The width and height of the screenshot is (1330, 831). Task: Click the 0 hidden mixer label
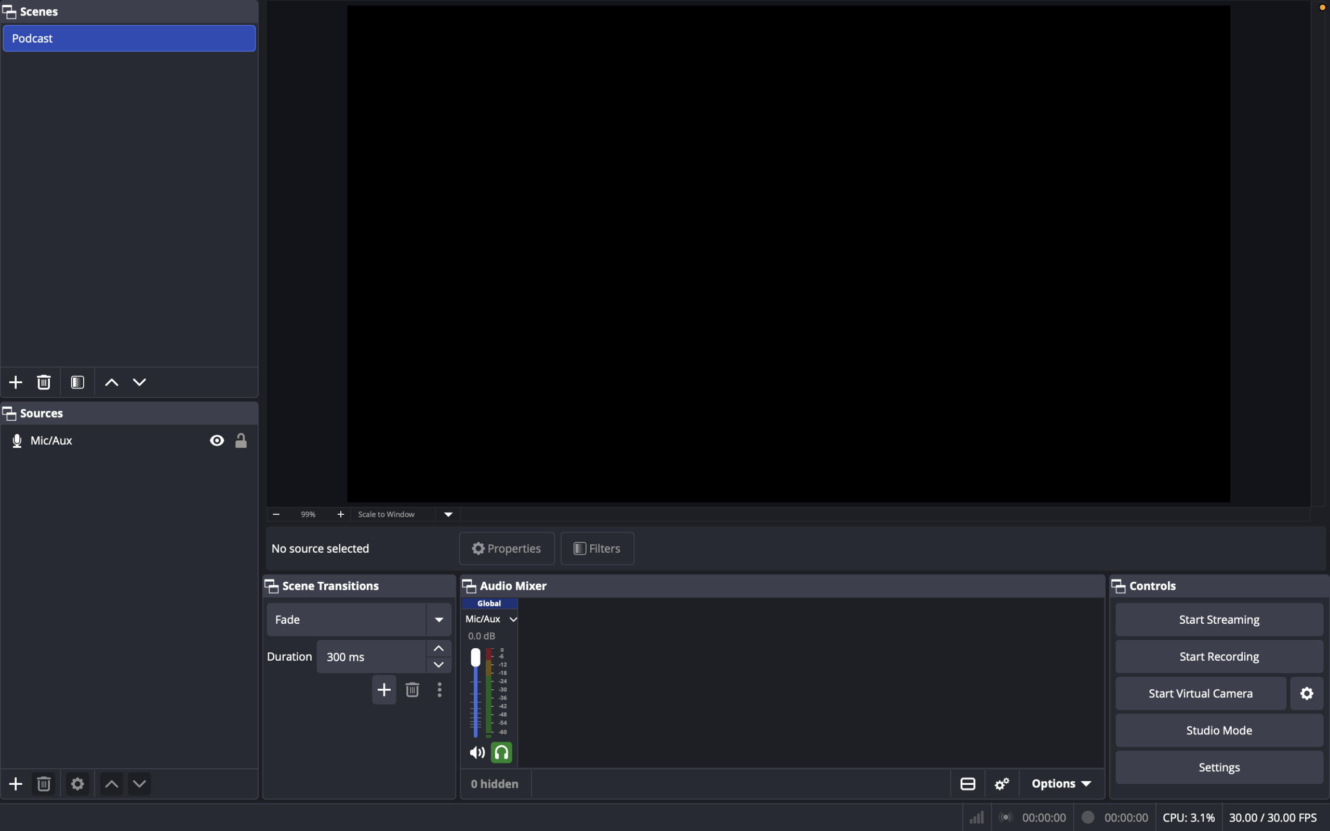495,784
